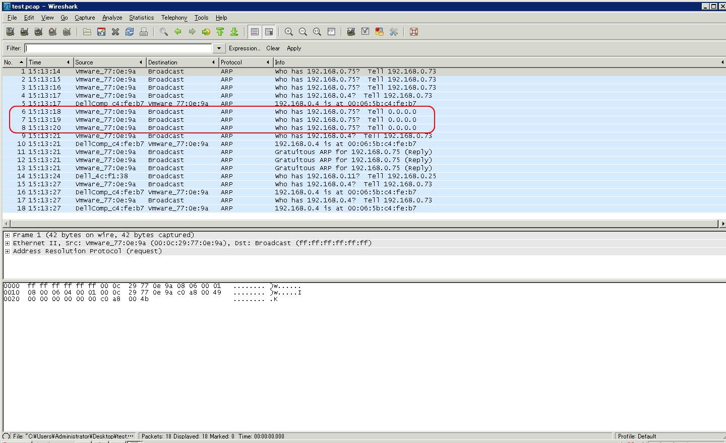Viewport: 726px width, 443px height.
Task: Open the recent filters dropdown arrow
Action: point(219,48)
